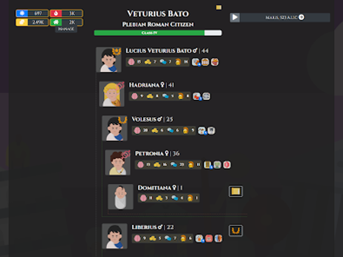
Task: Open the Manage button under resources
Action: 66,29
